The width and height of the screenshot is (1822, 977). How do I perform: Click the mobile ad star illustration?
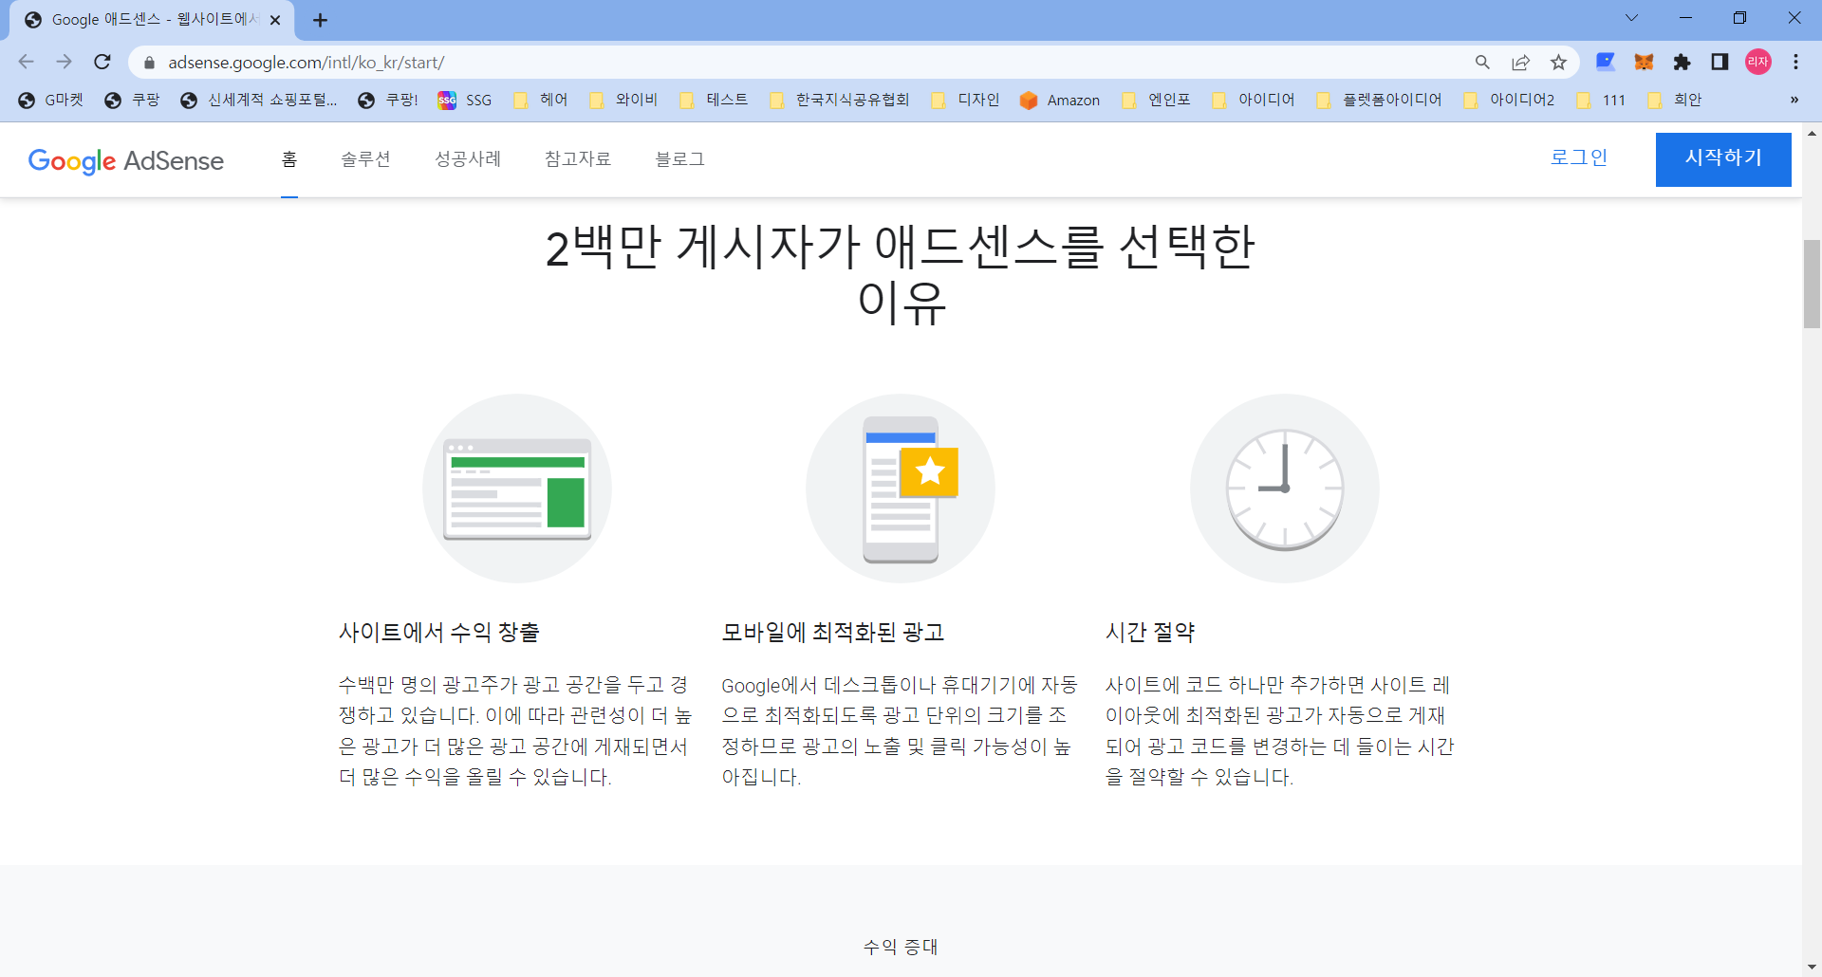(901, 488)
